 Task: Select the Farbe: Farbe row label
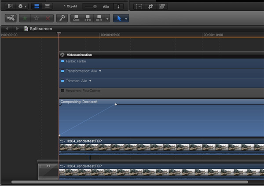76,61
